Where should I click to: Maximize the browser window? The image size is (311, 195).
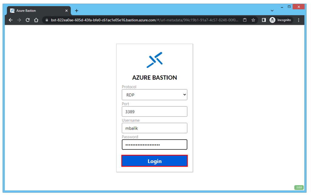pos(289,7)
